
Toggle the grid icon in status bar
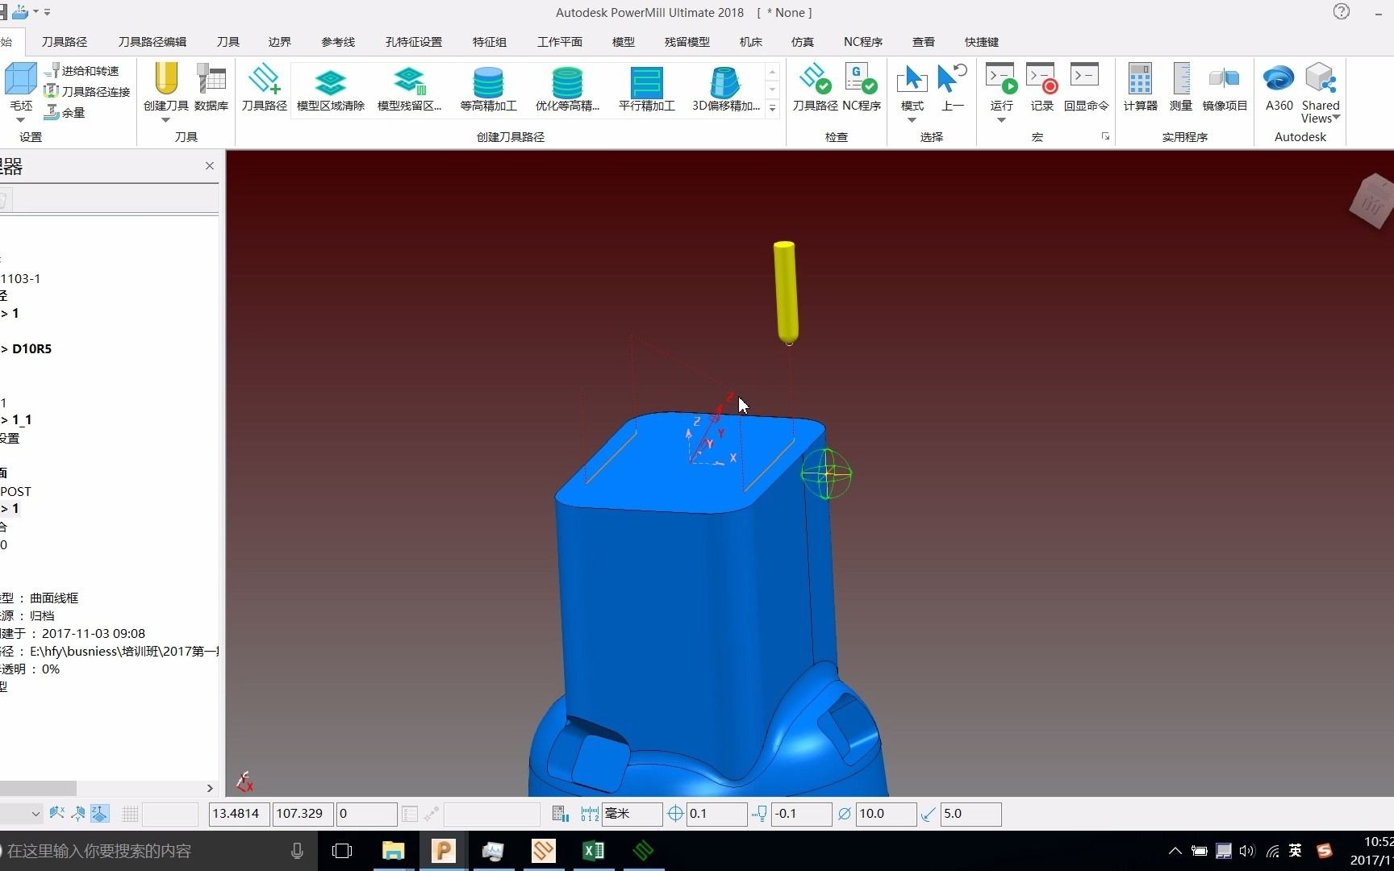[130, 814]
